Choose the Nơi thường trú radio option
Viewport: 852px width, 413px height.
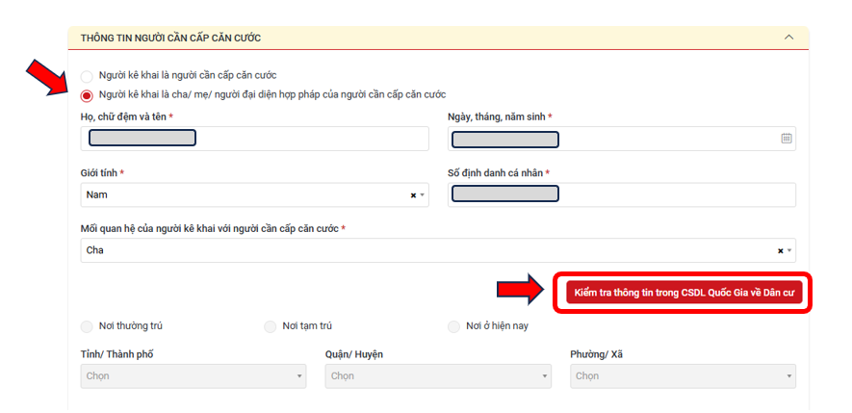[87, 327]
